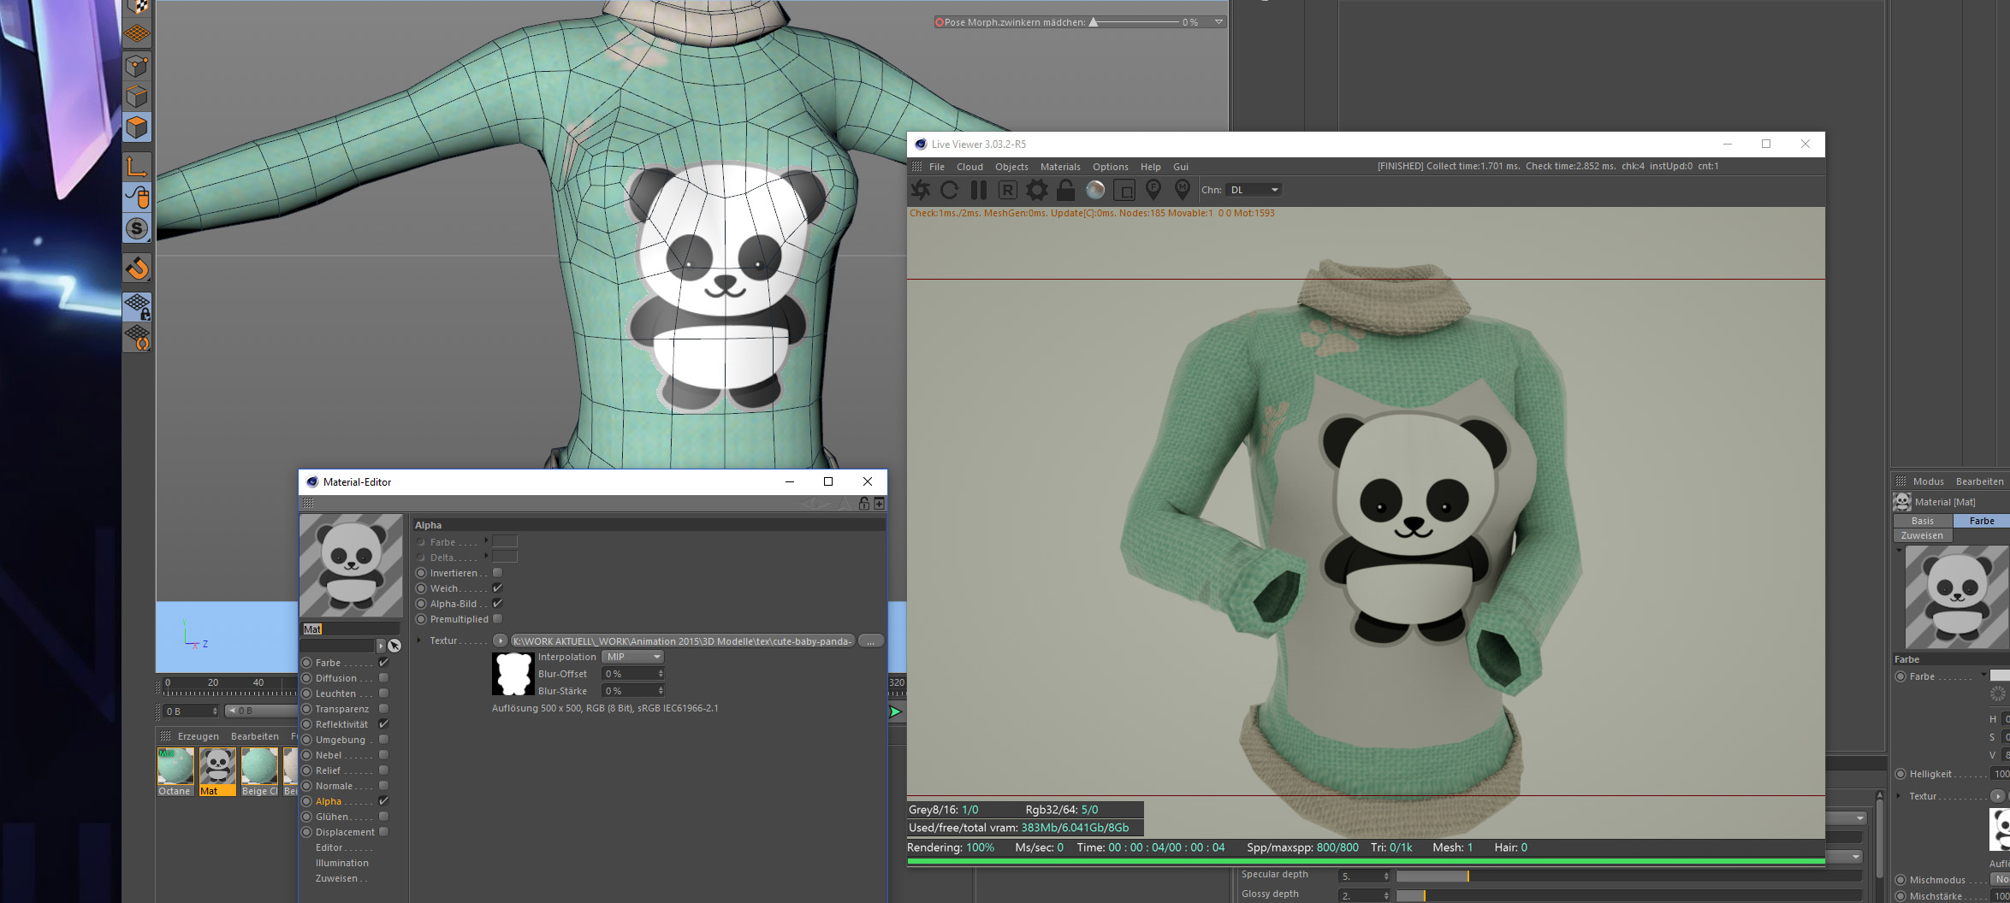Image resolution: width=2010 pixels, height=903 pixels.
Task: Pause rendering in Live Viewer toolbar
Action: pyautogui.click(x=979, y=190)
